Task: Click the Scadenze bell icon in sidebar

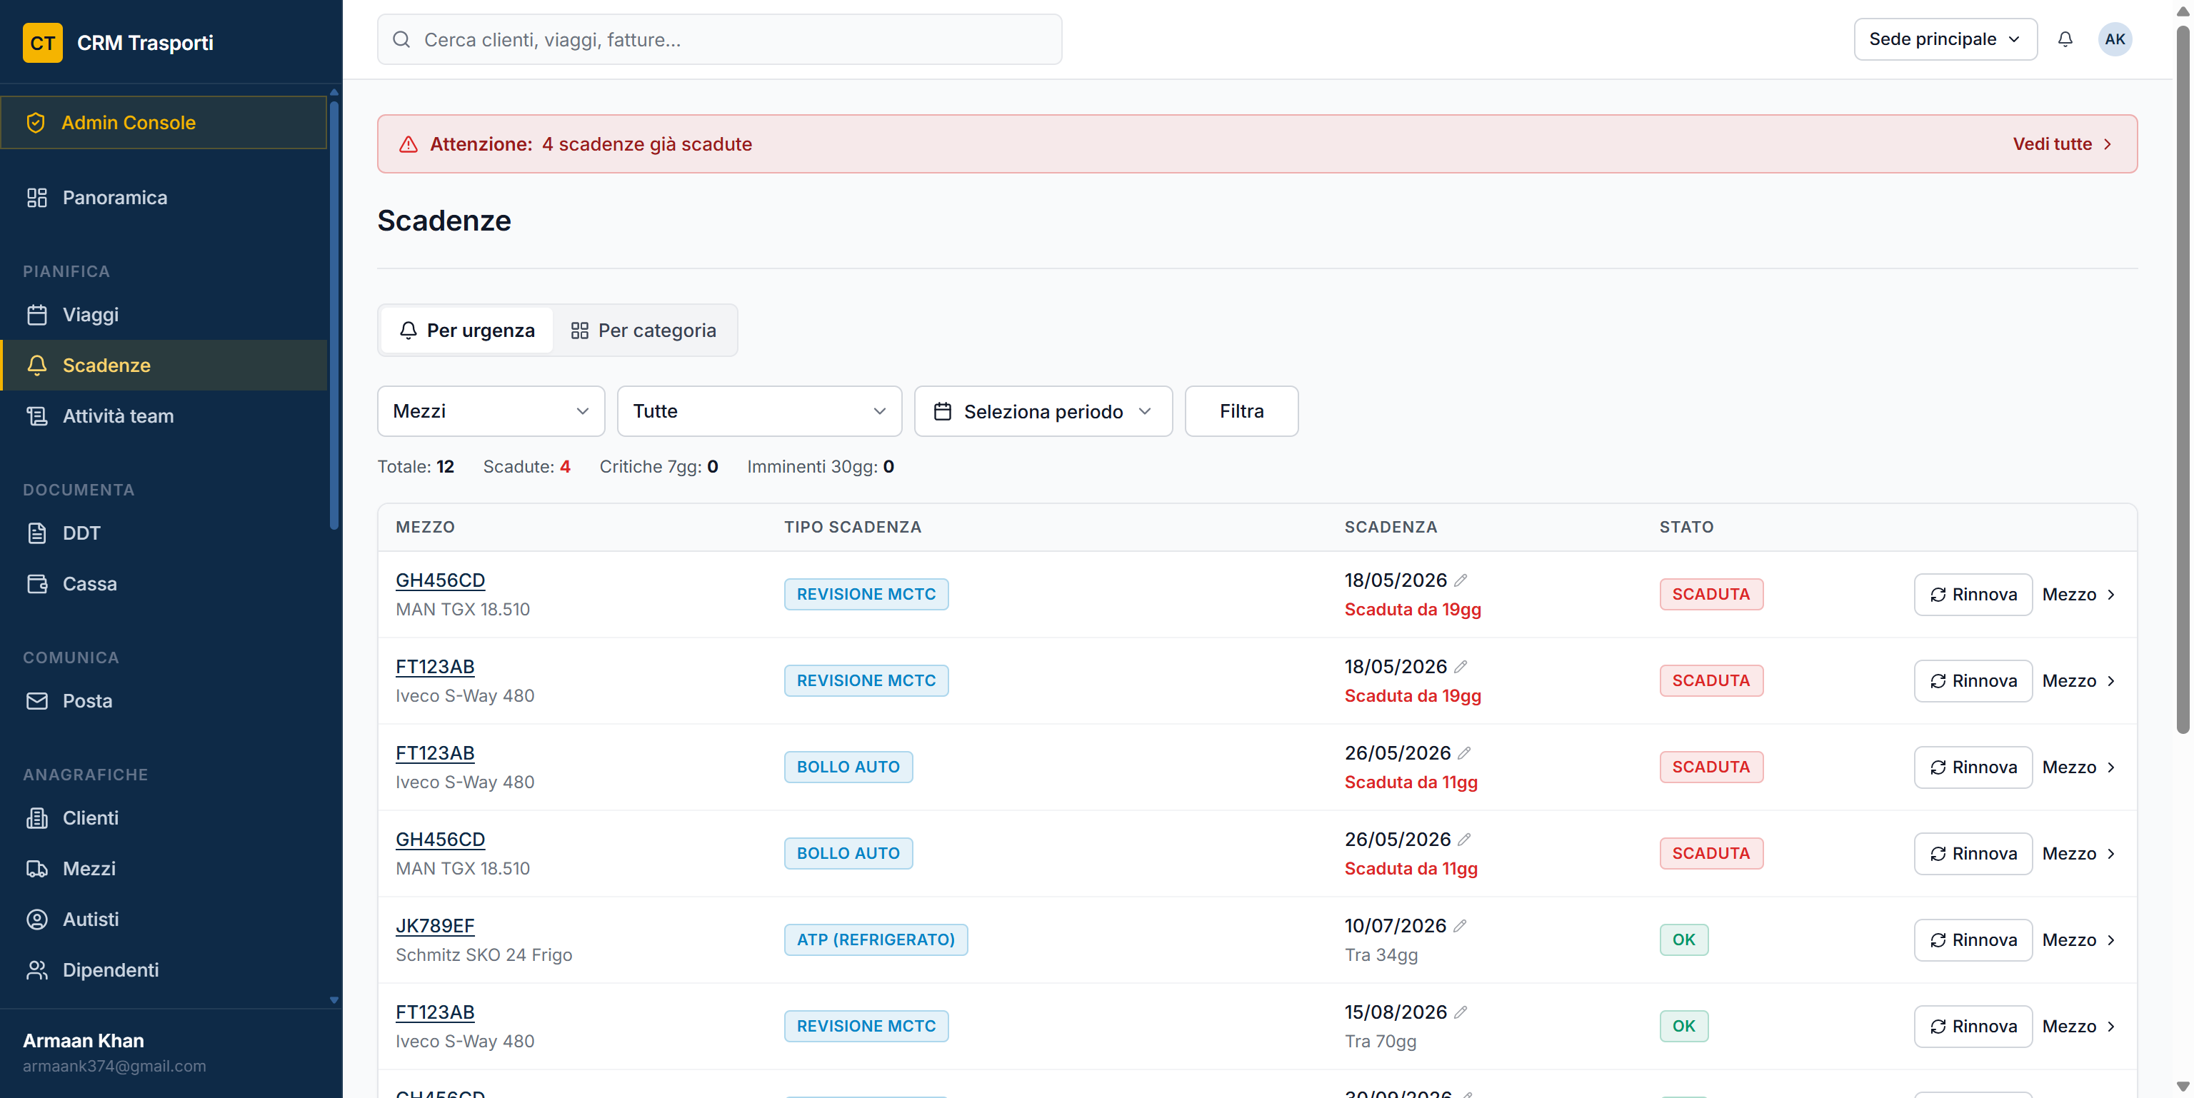Action: click(36, 365)
